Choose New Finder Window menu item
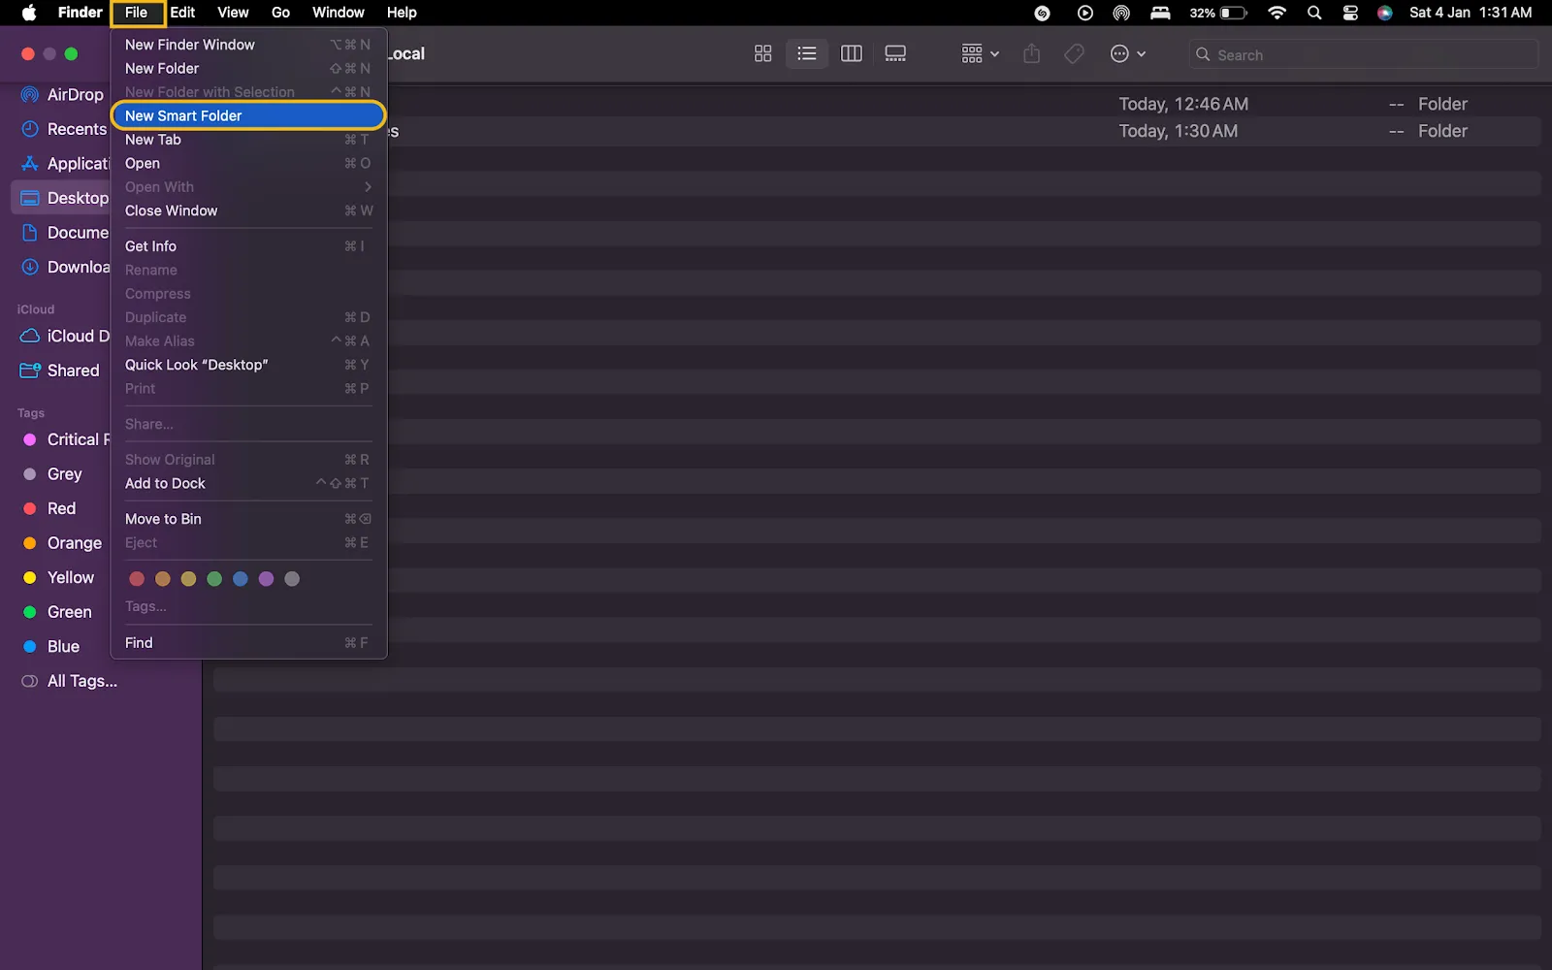The image size is (1552, 970). coord(248,45)
